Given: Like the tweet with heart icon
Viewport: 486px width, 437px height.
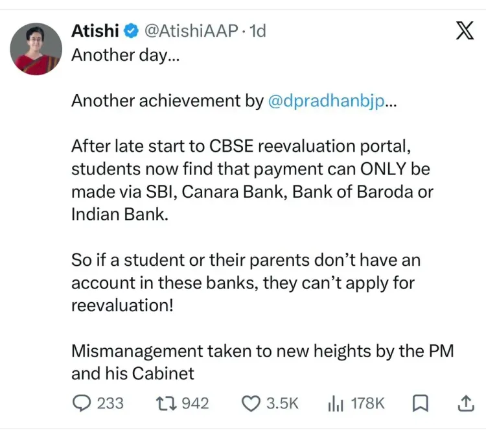Looking at the screenshot, I should click(x=251, y=404).
